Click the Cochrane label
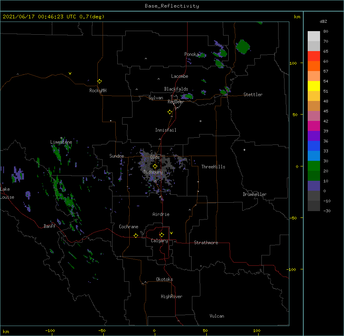Screen dimensions: 344x336 129,227
